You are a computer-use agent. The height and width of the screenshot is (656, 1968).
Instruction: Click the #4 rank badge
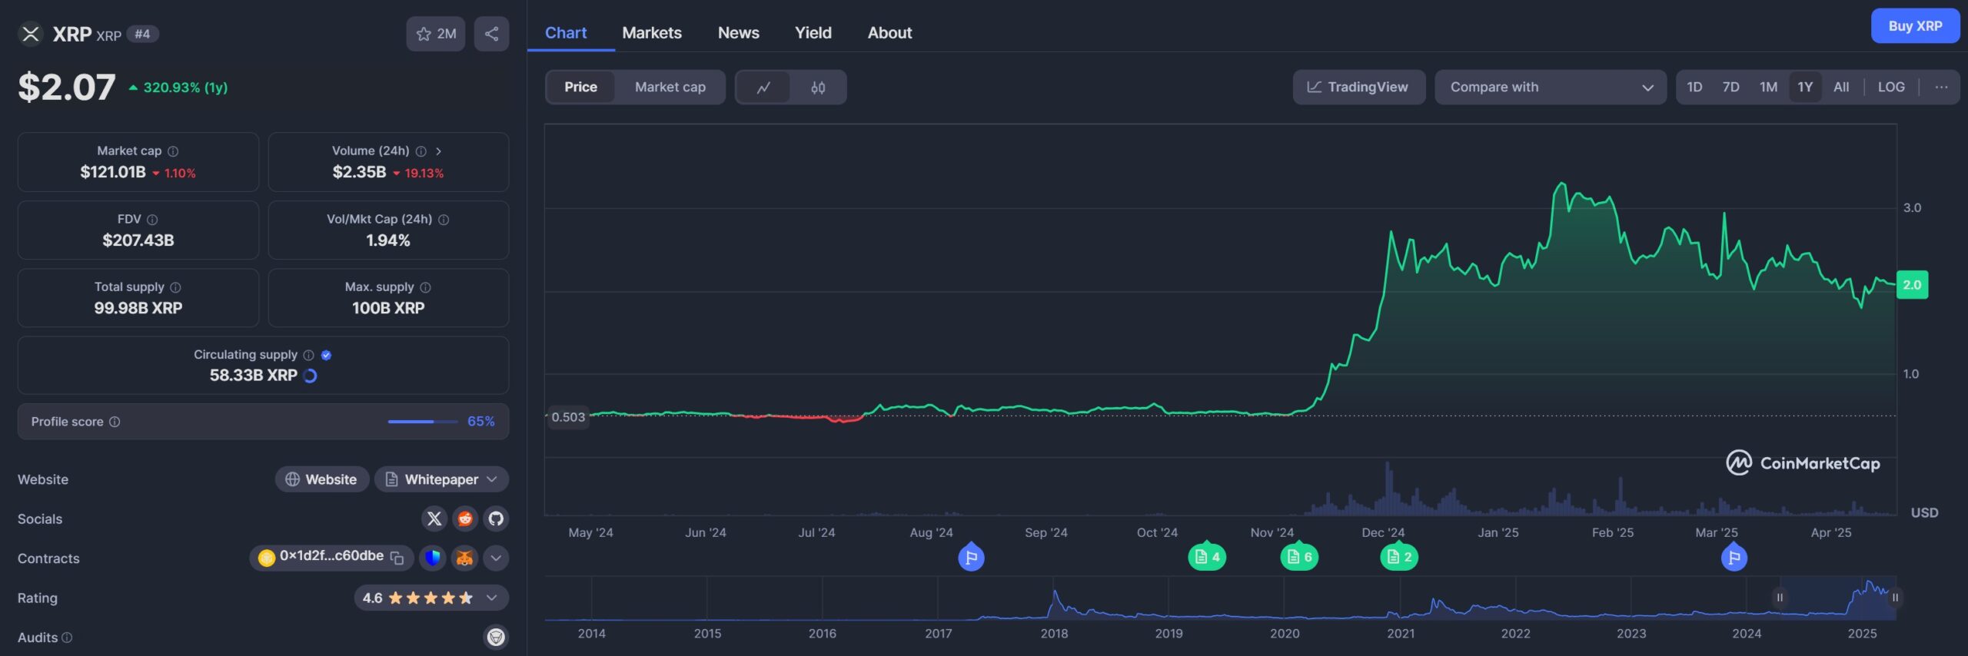(142, 34)
